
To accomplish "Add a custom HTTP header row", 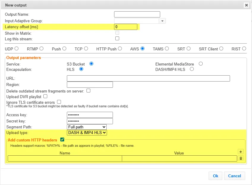I will pyautogui.click(x=241, y=152).
